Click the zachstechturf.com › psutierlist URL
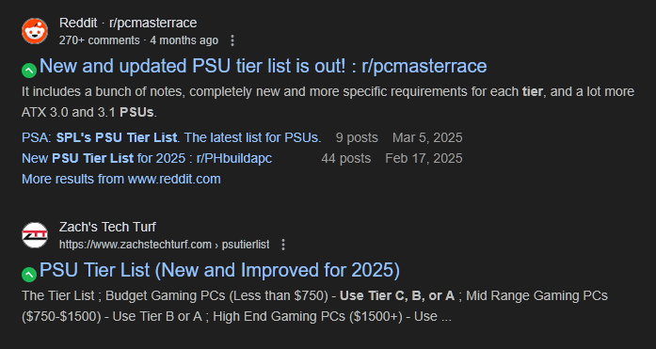 point(165,245)
